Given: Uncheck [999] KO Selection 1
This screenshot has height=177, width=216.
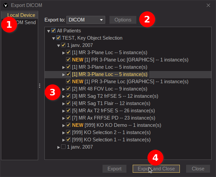Looking at the screenshot, I should tap(68, 139).
